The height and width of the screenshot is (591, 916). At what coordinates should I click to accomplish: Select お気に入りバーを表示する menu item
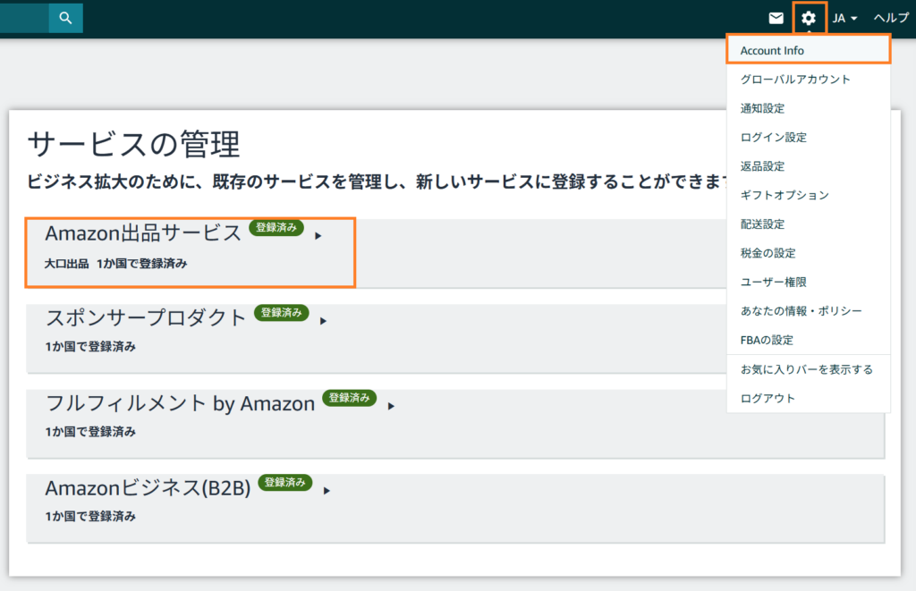(x=809, y=369)
